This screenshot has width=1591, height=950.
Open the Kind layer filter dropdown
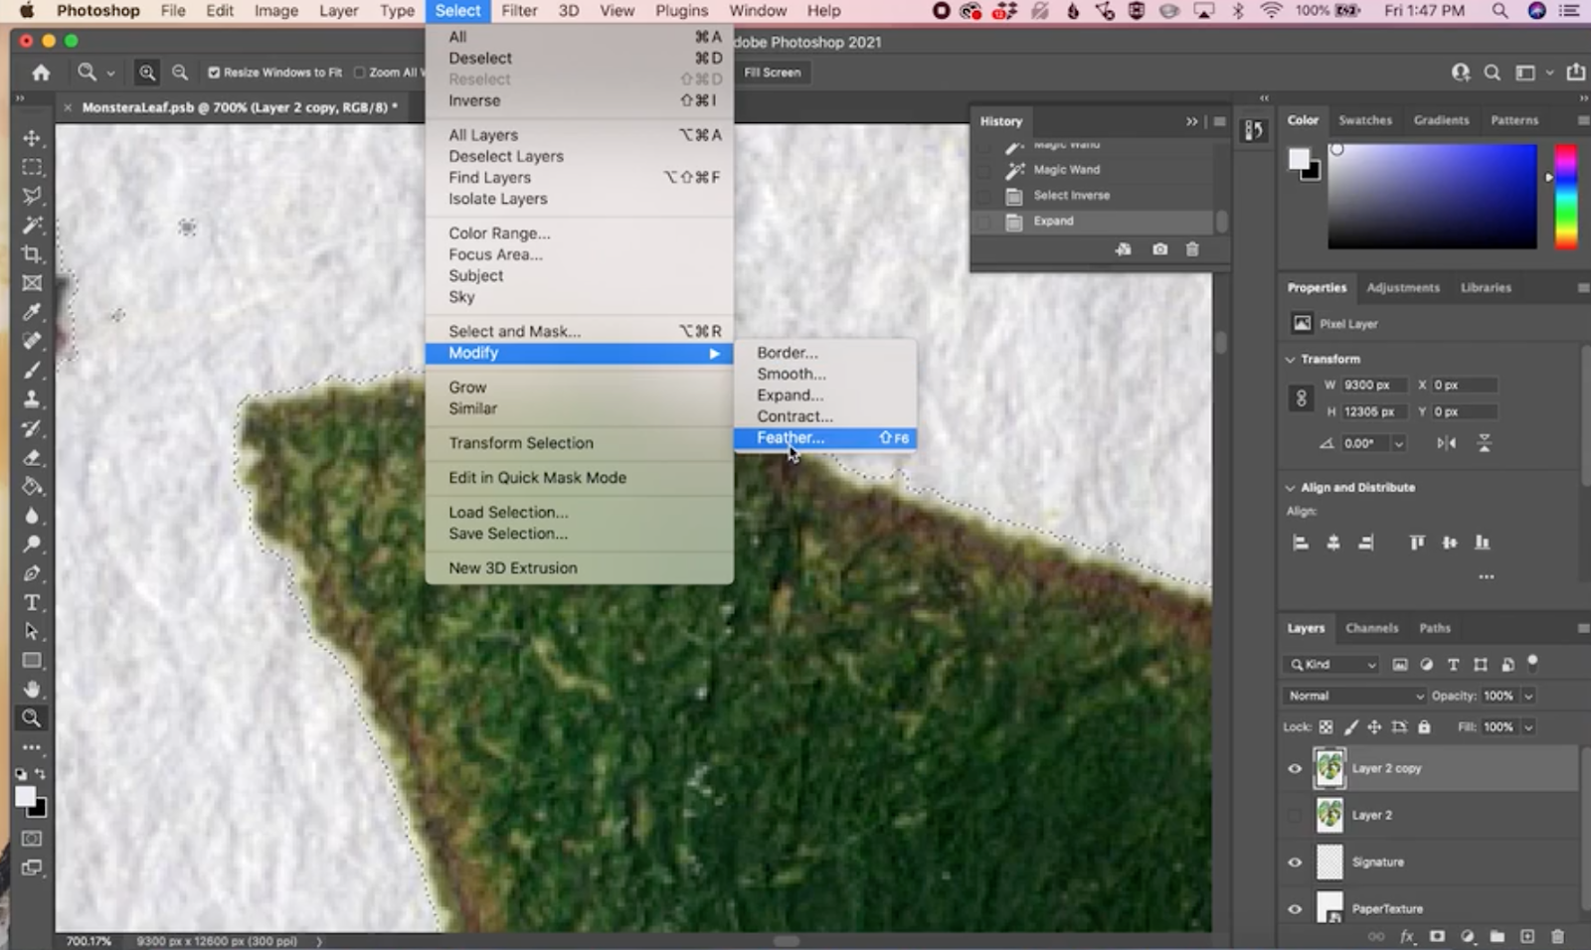[x=1332, y=664]
